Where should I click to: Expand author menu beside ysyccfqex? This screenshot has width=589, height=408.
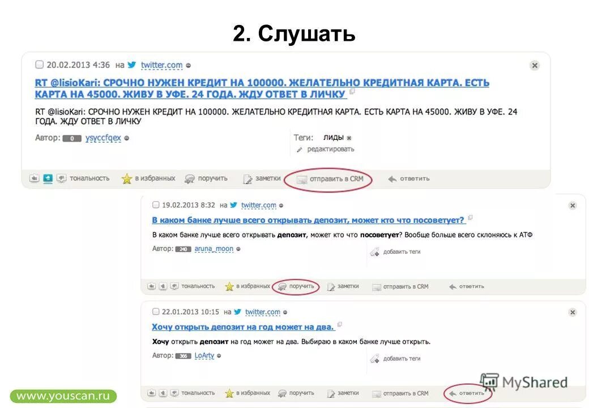[127, 138]
